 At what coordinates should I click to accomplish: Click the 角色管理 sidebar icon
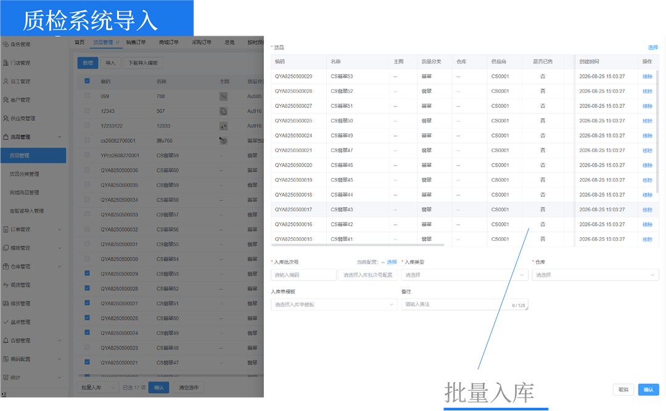coord(6,44)
